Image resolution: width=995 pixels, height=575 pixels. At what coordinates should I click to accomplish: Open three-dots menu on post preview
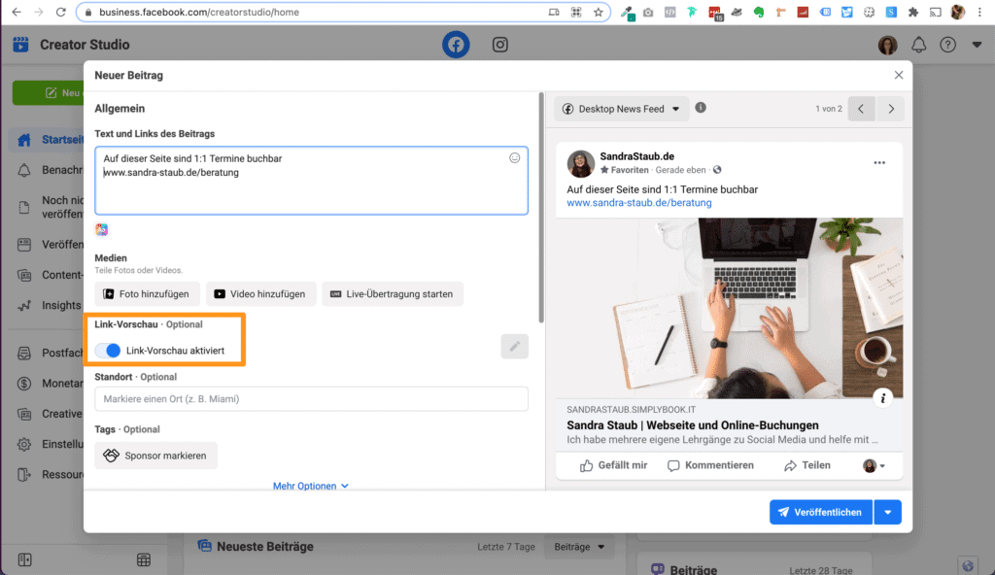[878, 163]
